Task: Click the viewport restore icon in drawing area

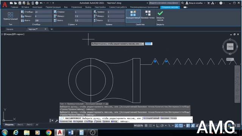Action: (234, 34)
